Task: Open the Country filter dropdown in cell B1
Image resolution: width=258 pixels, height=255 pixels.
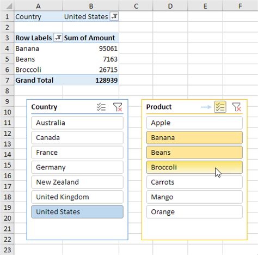Action: pyautogui.click(x=114, y=16)
